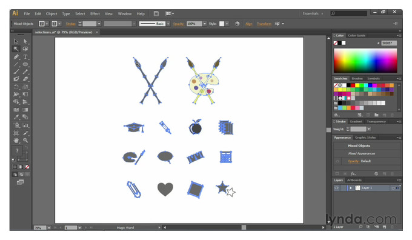
Task: Click the Layer 1 target circle
Action: (393, 188)
